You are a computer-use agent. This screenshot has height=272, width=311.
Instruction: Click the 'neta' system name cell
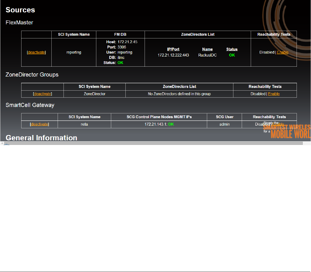coord(84,124)
